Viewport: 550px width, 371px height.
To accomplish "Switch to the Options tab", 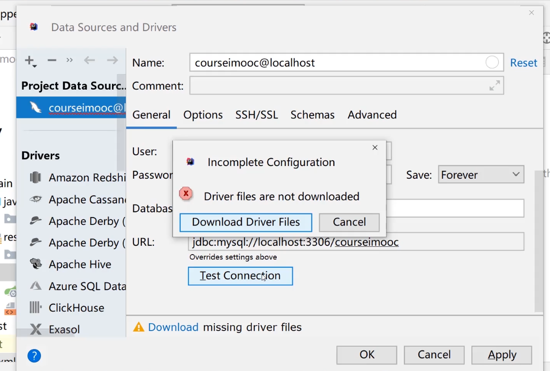I will tap(203, 115).
